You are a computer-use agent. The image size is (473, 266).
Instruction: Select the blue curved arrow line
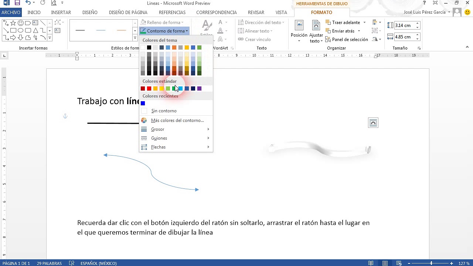(151, 173)
